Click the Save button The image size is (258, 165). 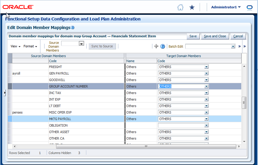tap(193, 36)
